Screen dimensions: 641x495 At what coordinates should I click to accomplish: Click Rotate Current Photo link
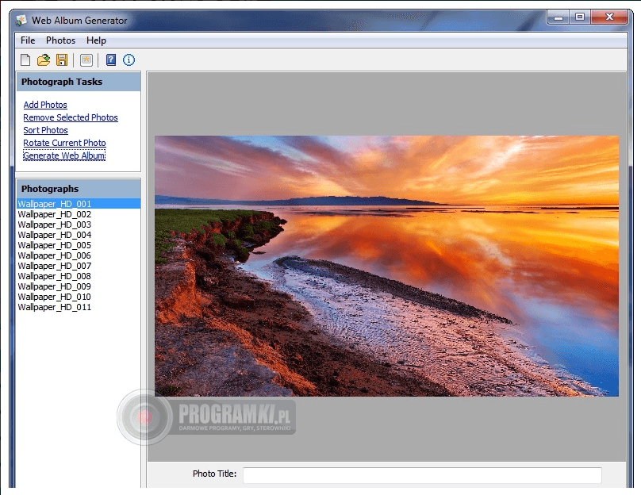[x=64, y=143]
